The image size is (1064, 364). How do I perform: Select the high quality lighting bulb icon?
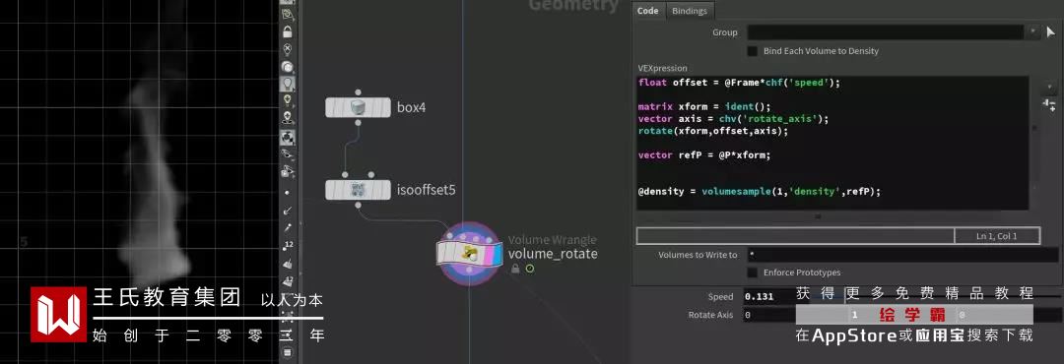[288, 101]
